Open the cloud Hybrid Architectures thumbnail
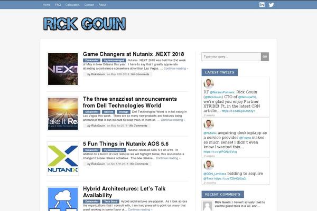This screenshot has height=211, width=317. click(63, 199)
